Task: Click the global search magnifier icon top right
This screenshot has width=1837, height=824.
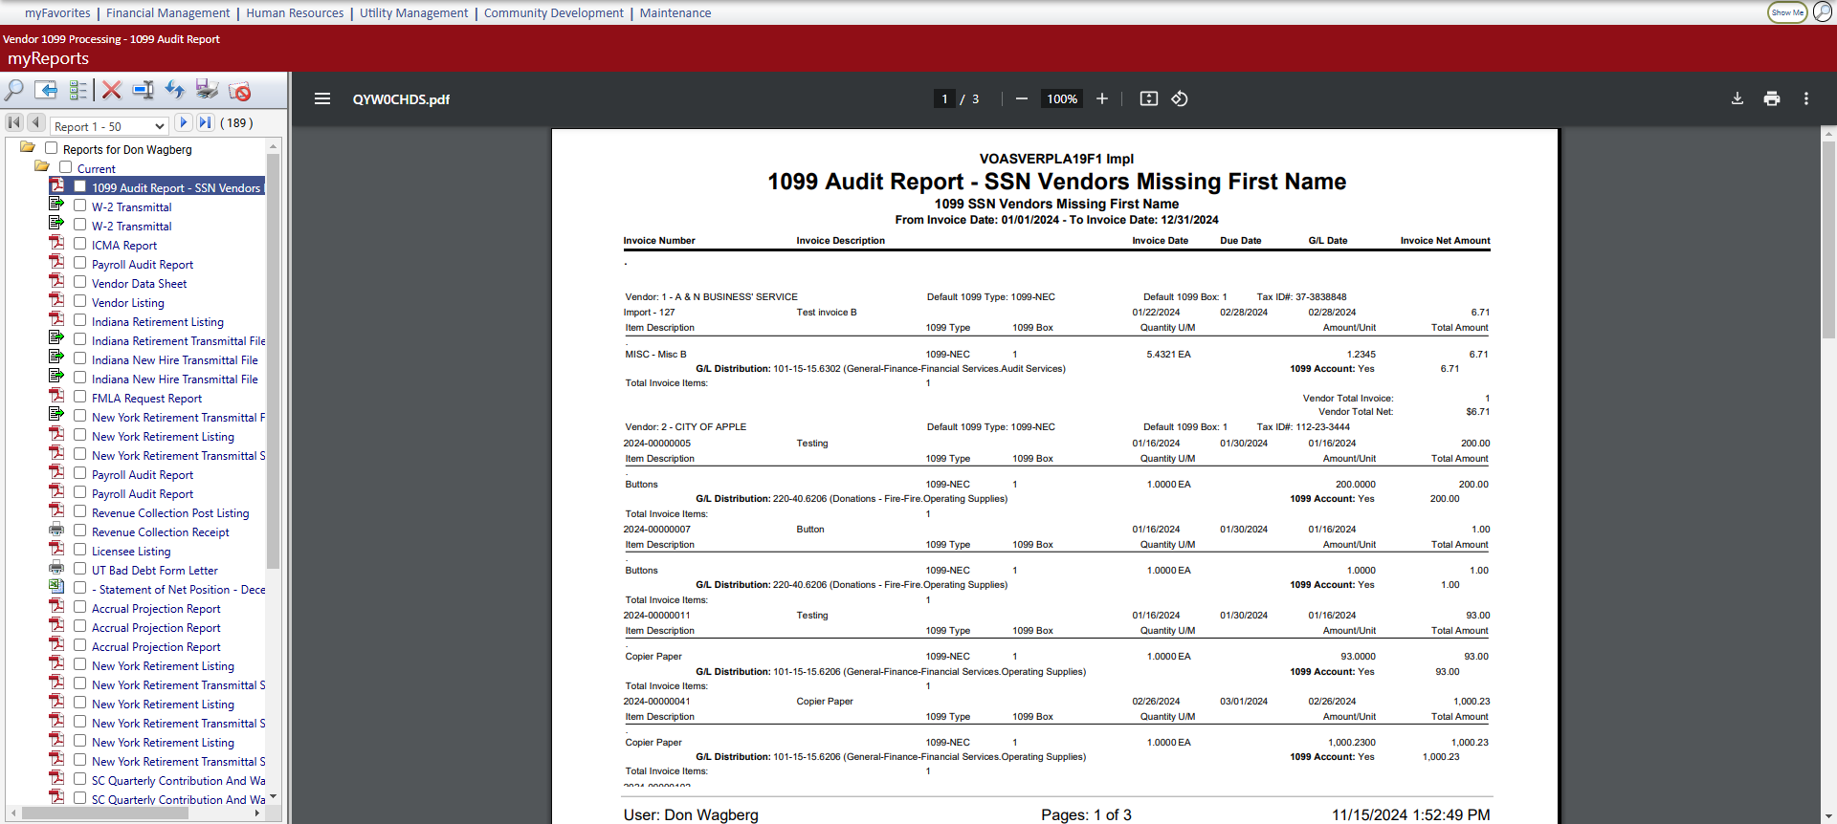Action: click(1823, 12)
